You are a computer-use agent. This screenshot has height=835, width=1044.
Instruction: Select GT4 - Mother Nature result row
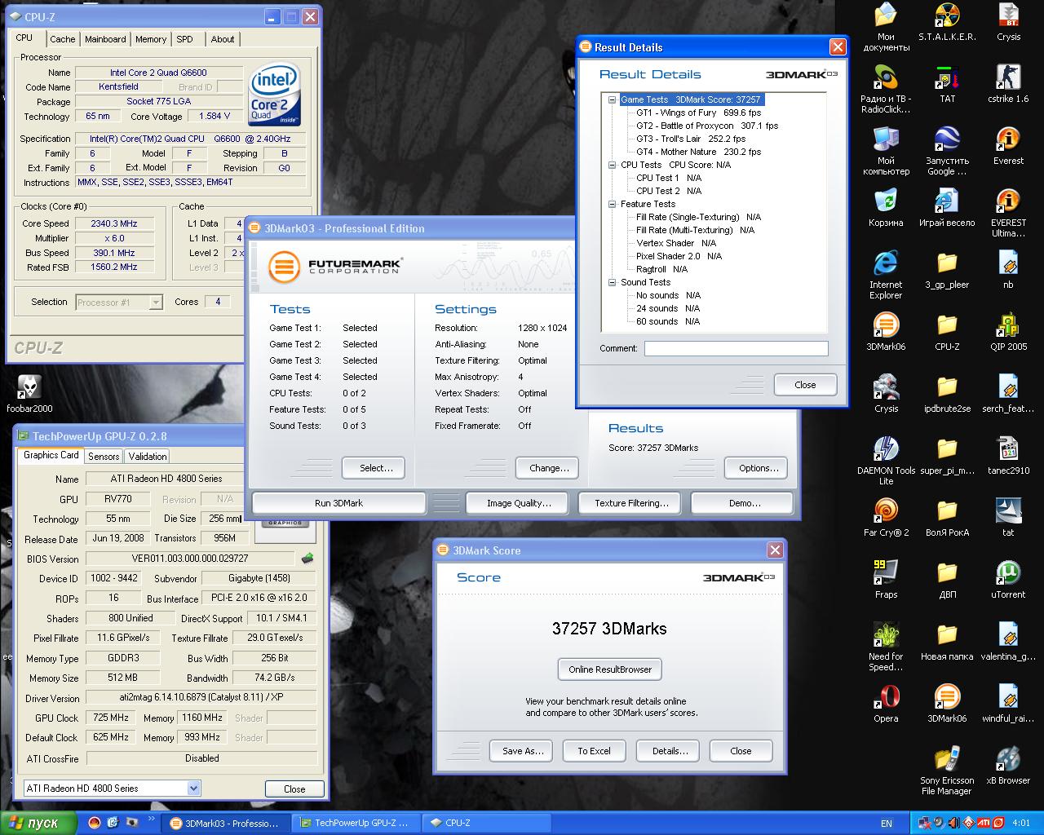point(698,152)
